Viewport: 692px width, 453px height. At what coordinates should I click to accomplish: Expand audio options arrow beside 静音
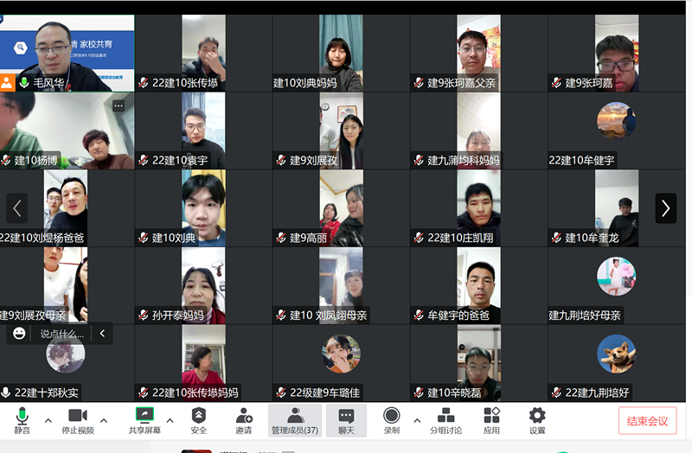(48, 421)
